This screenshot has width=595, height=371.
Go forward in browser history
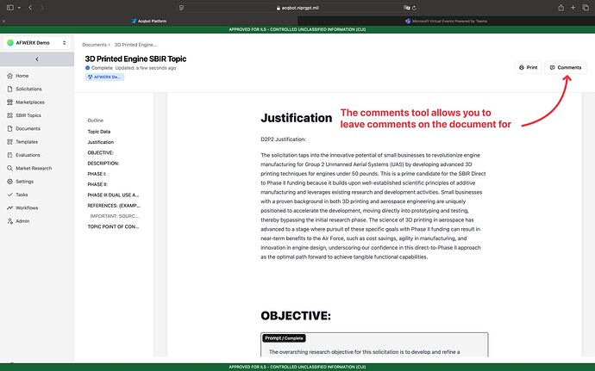42,8
